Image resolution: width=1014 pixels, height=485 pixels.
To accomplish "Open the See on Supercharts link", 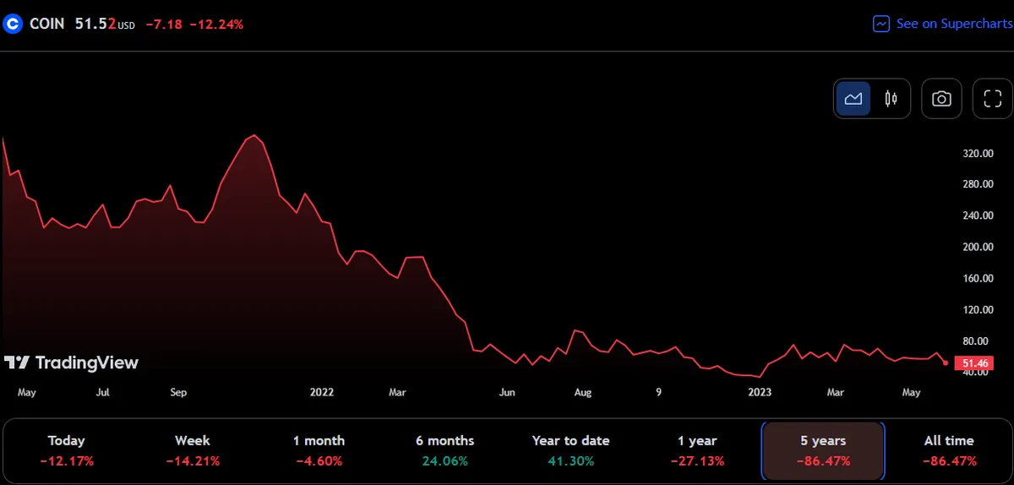I will click(x=953, y=24).
